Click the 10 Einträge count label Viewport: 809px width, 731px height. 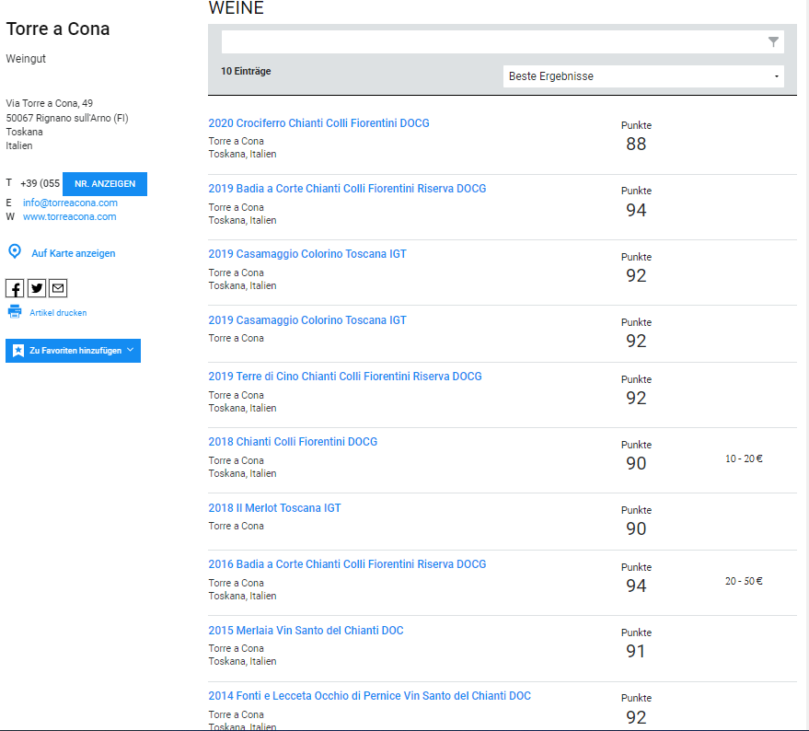pos(246,71)
